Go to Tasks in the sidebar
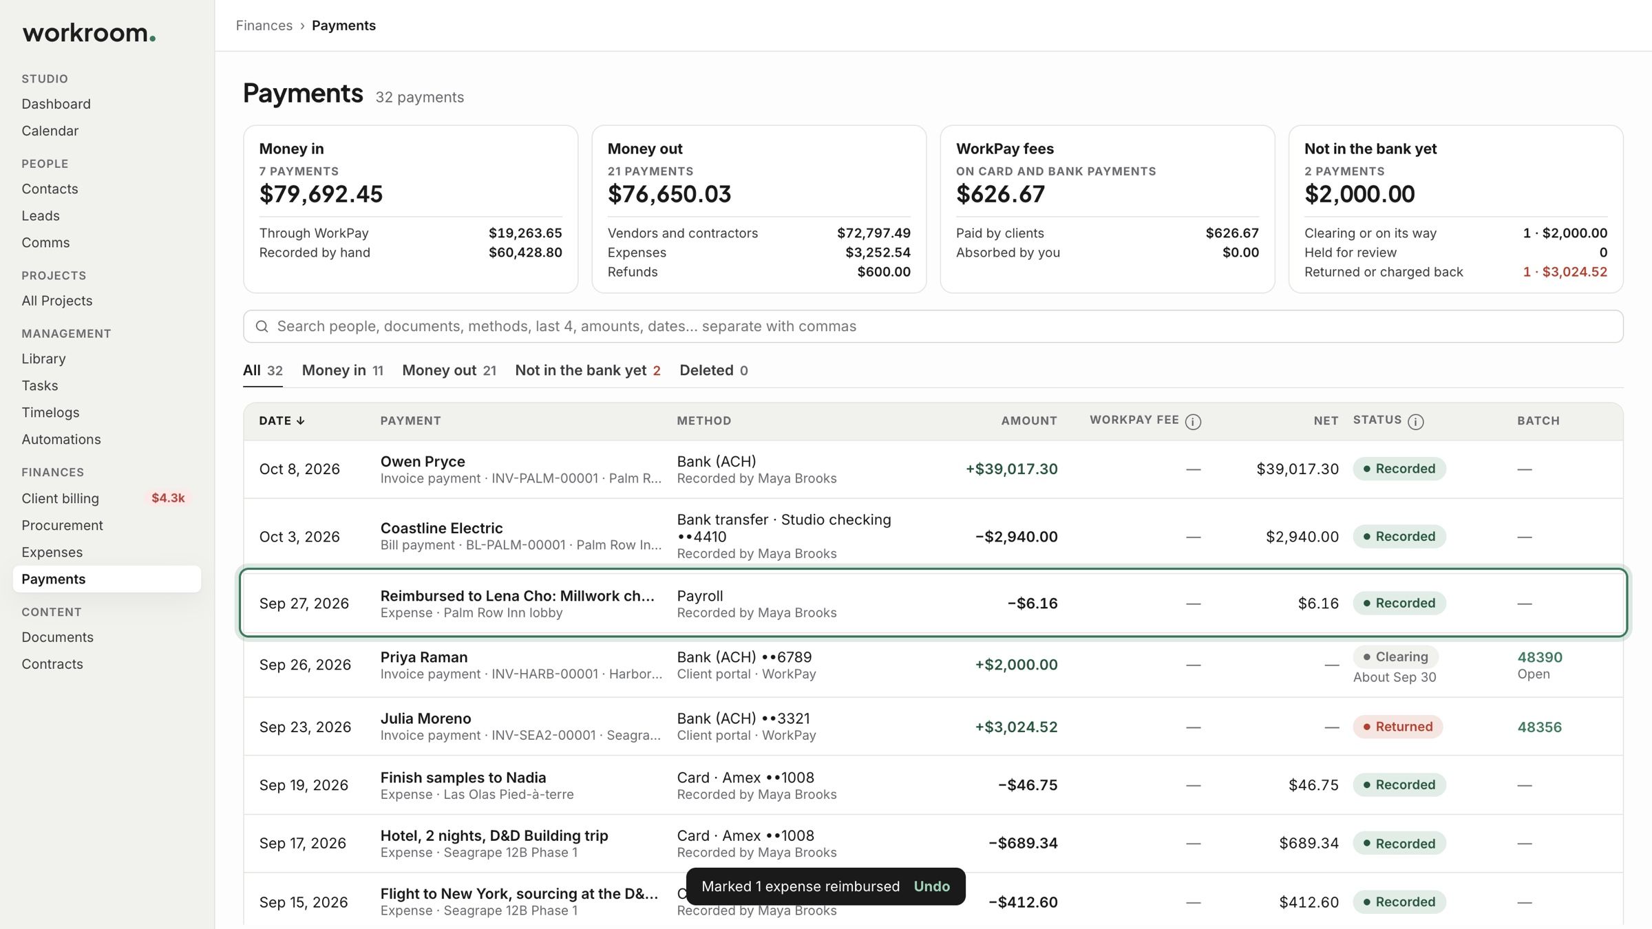This screenshot has height=929, width=1652. pyautogui.click(x=39, y=385)
